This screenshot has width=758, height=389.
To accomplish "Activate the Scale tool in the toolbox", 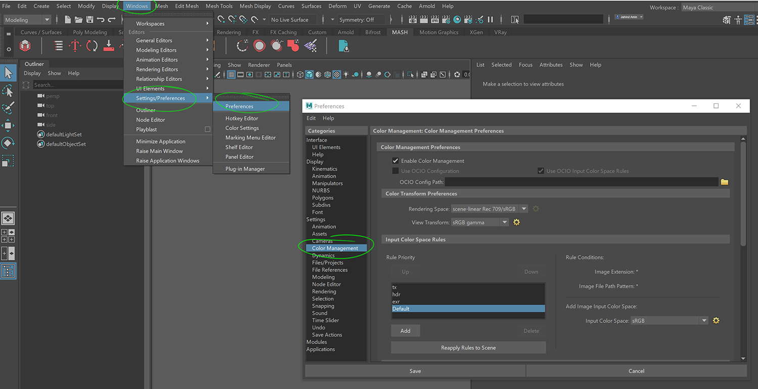I will coord(8,161).
